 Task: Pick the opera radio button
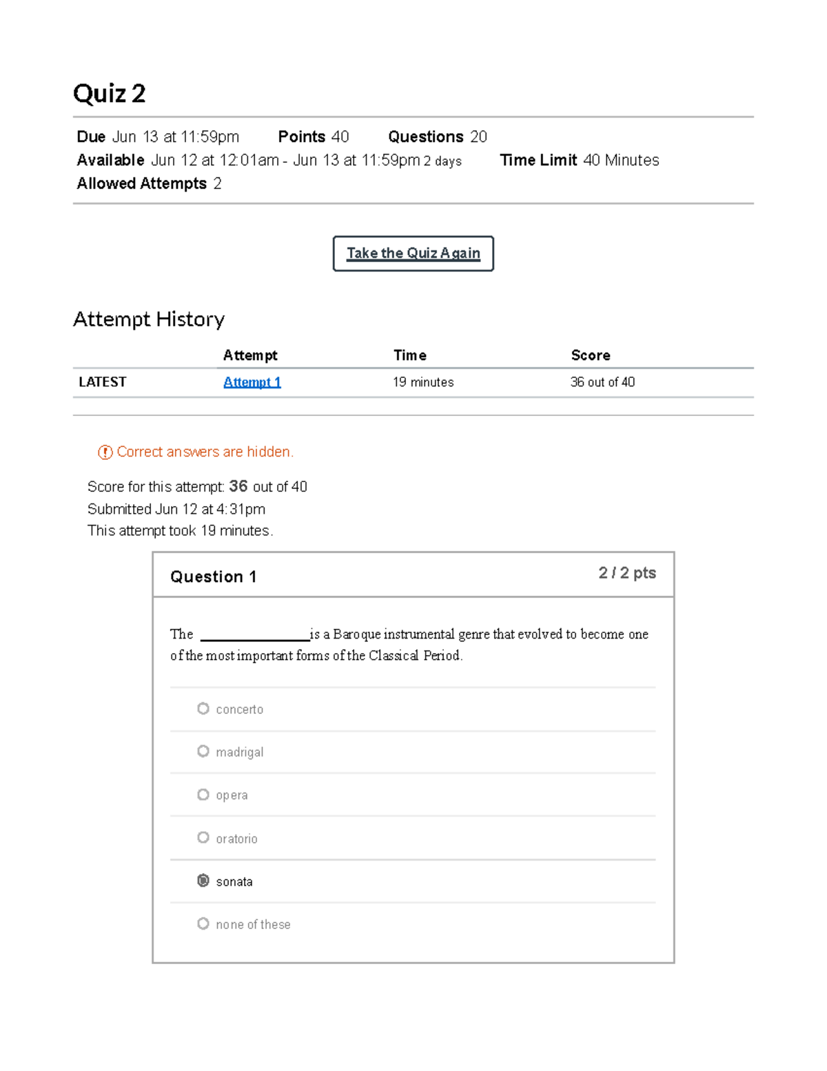click(203, 794)
